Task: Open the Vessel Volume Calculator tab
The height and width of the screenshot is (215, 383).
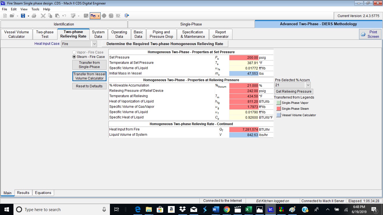Action: pos(17,34)
